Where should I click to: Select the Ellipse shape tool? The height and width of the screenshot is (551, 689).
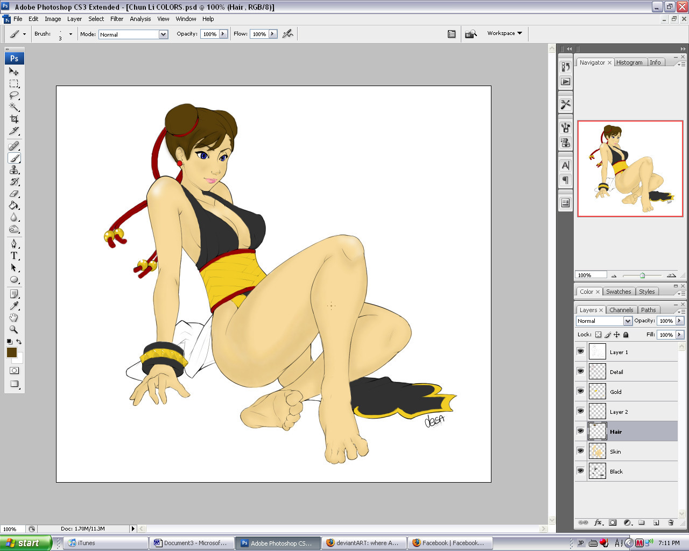coord(14,279)
